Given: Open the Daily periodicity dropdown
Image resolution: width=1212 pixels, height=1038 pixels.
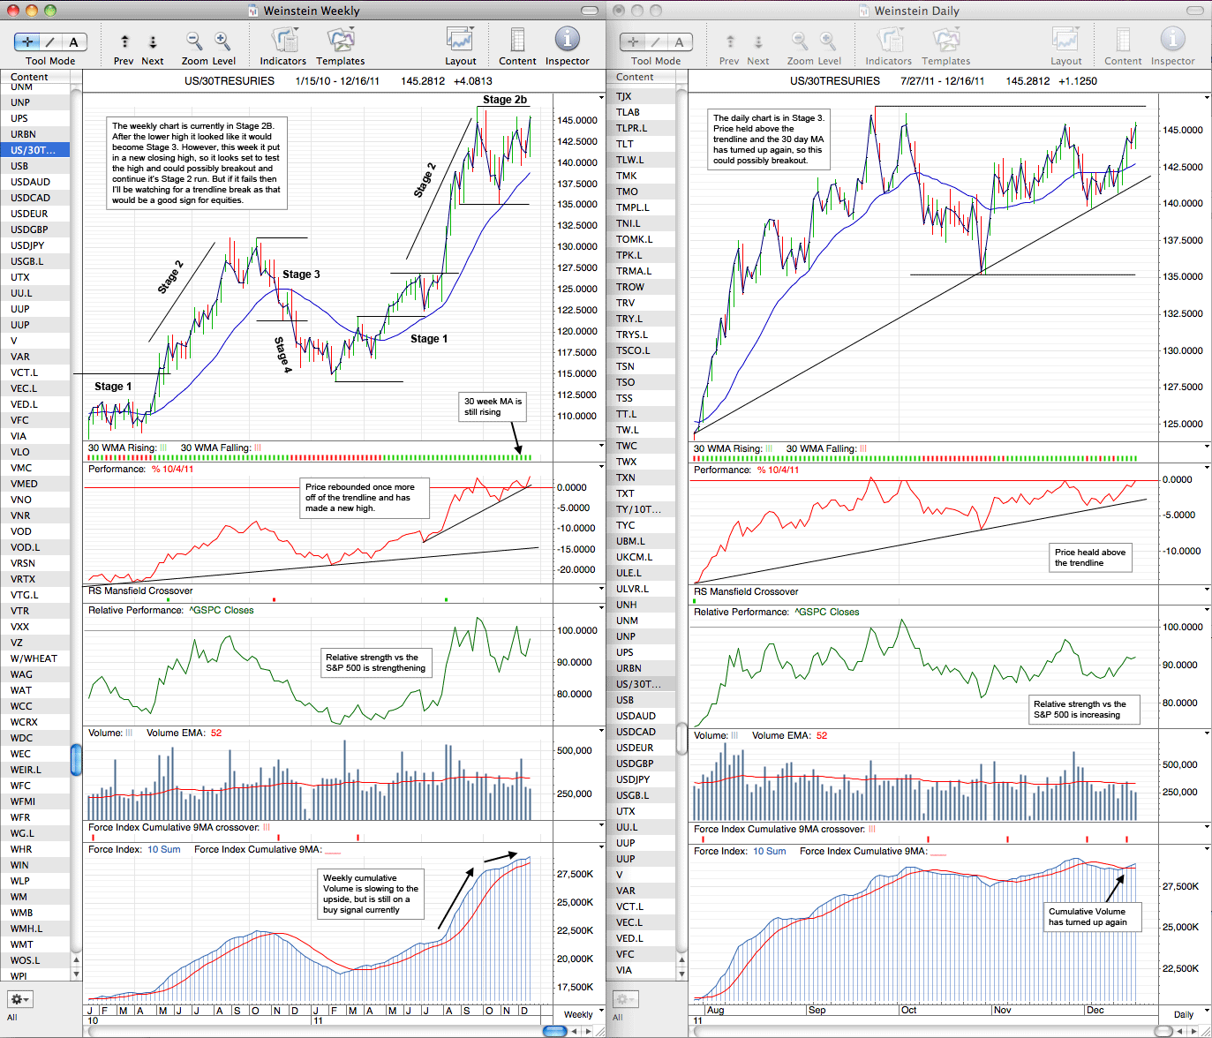Looking at the screenshot, I should click(1188, 1014).
